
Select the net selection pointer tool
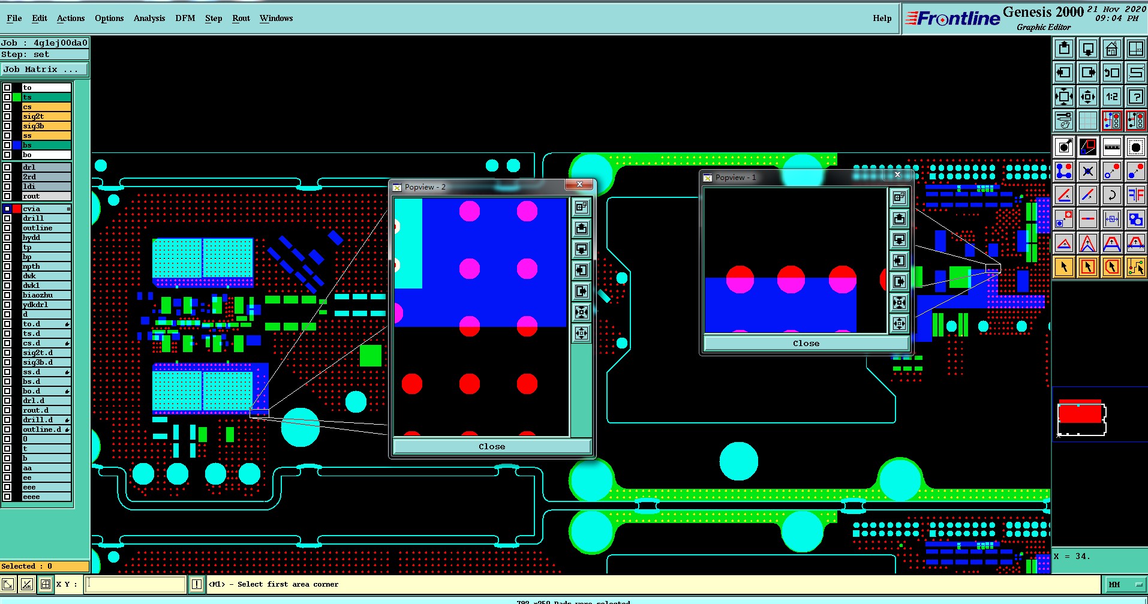click(x=1136, y=267)
